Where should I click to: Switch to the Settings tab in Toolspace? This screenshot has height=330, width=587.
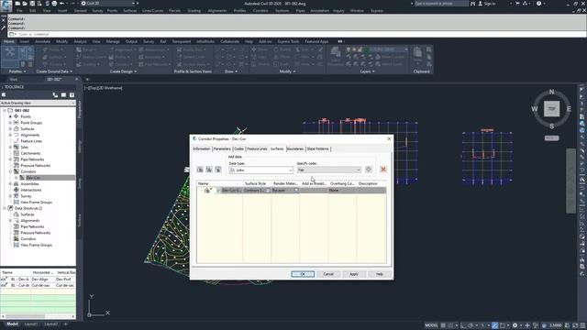[79, 147]
